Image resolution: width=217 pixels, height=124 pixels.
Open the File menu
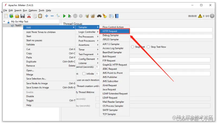[x=5, y=10]
